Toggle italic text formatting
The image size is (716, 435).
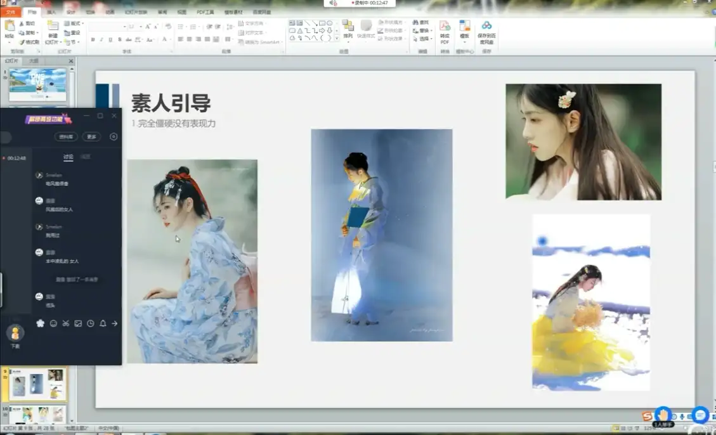tap(101, 39)
